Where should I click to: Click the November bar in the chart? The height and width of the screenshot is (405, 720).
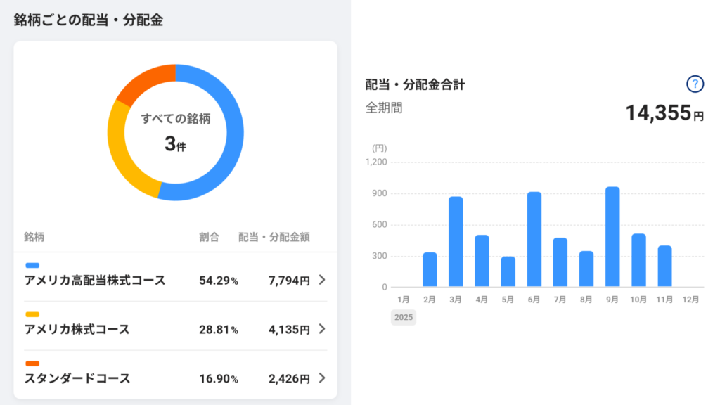pyautogui.click(x=664, y=266)
